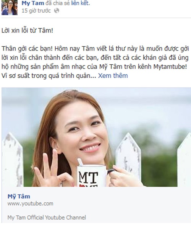
Task: Click 'My Tam Official Youtube Channel' description
Action: [x=47, y=217]
